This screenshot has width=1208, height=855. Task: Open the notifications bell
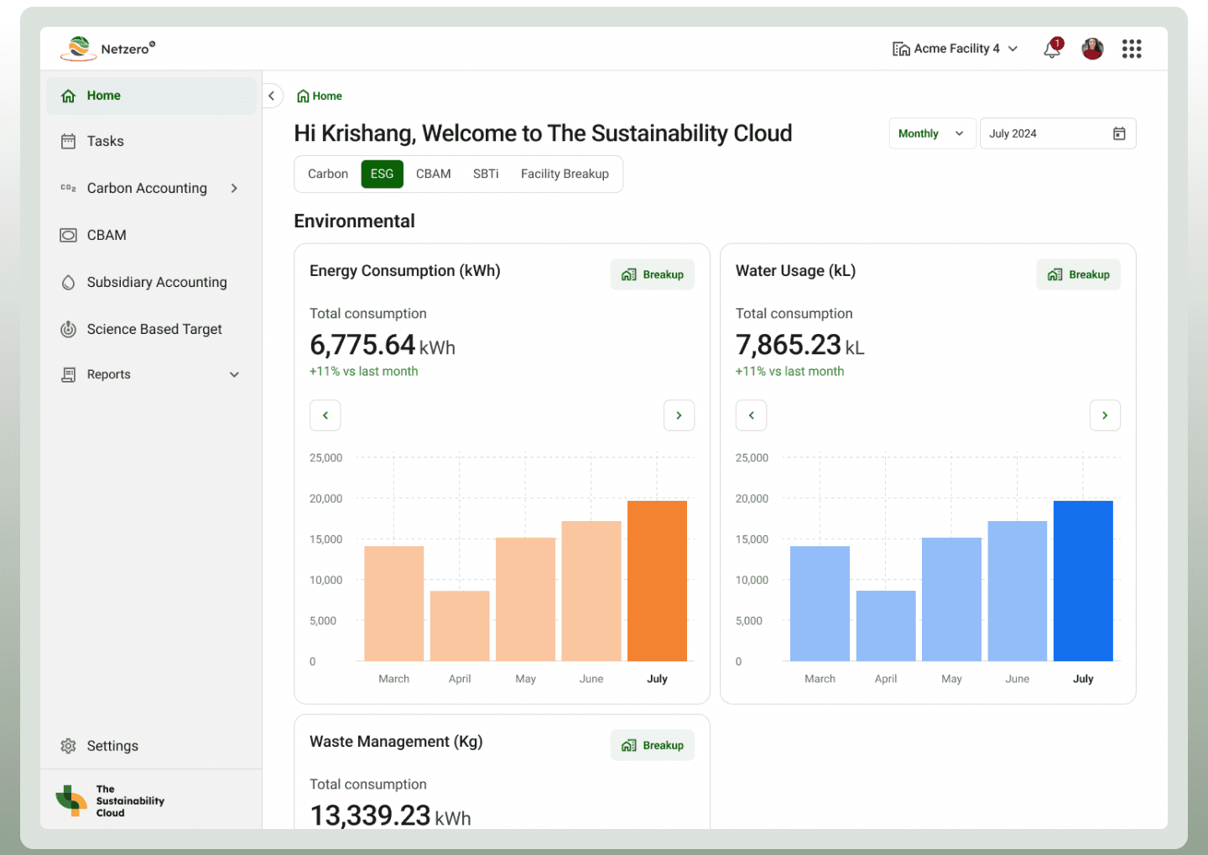pos(1051,50)
